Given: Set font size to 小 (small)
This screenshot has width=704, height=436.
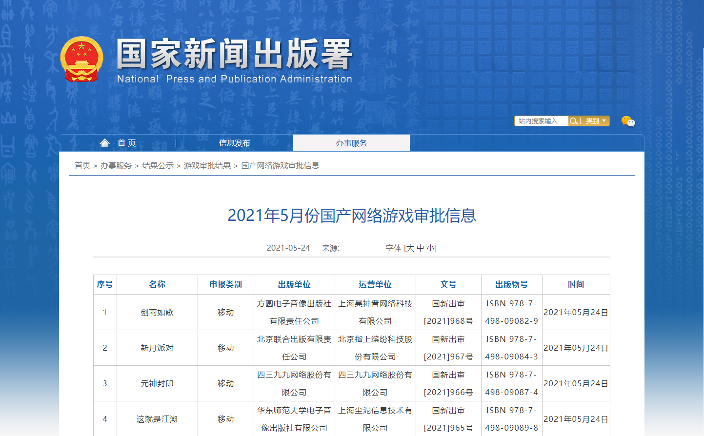Looking at the screenshot, I should pos(430,248).
